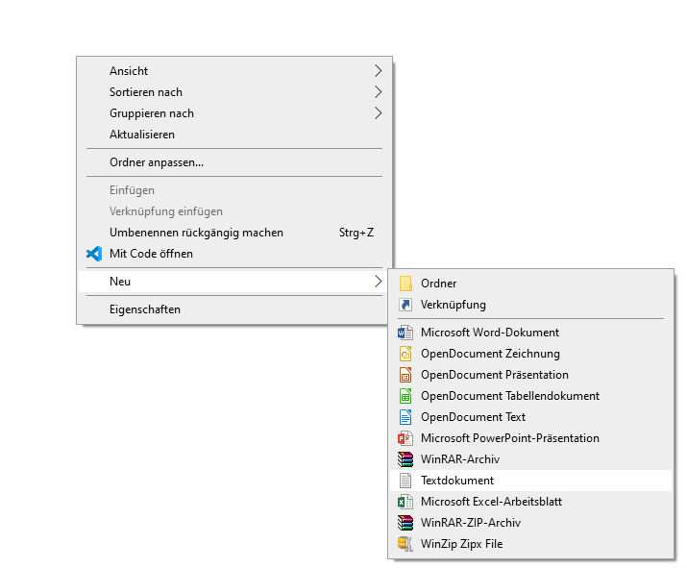Open Eigenschaften of the folder
Image resolution: width=687 pixels, height=568 pixels.
(x=234, y=309)
